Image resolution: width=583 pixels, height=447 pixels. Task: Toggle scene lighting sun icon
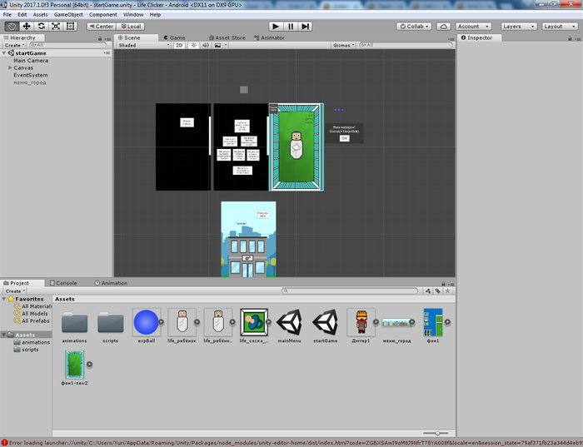pos(192,45)
